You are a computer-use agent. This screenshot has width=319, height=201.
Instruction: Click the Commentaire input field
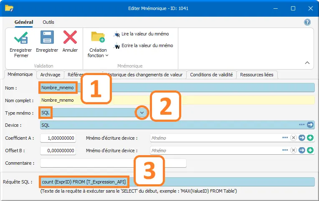tap(113, 163)
